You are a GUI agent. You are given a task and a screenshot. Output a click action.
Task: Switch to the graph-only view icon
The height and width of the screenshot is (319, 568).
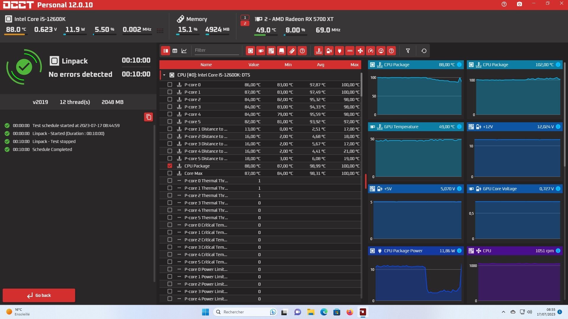[184, 51]
